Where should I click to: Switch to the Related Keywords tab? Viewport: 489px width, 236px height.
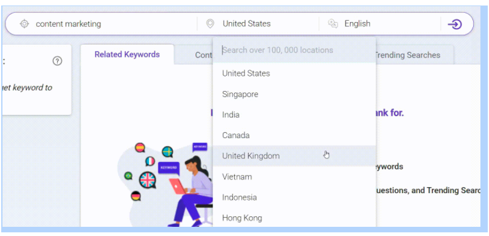click(127, 54)
